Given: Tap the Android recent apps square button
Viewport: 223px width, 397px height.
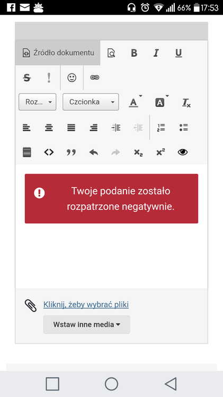Looking at the screenshot, I should (52, 384).
